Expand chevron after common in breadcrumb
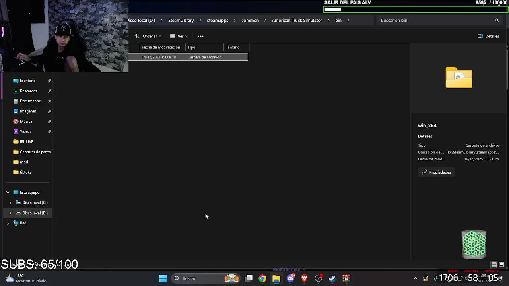Screen dimensions: 509x286 pyautogui.click(x=266, y=20)
